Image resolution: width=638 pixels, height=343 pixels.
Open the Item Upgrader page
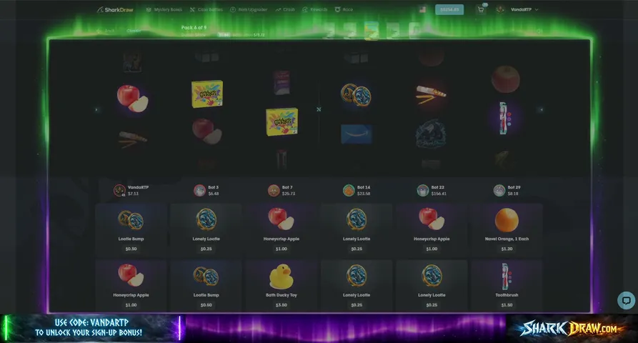click(249, 9)
